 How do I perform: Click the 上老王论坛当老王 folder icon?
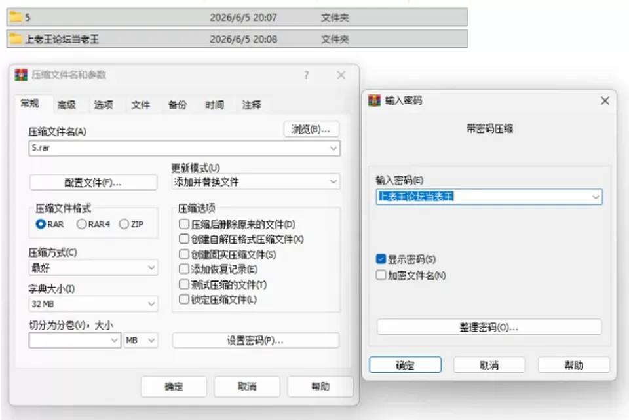(x=16, y=39)
